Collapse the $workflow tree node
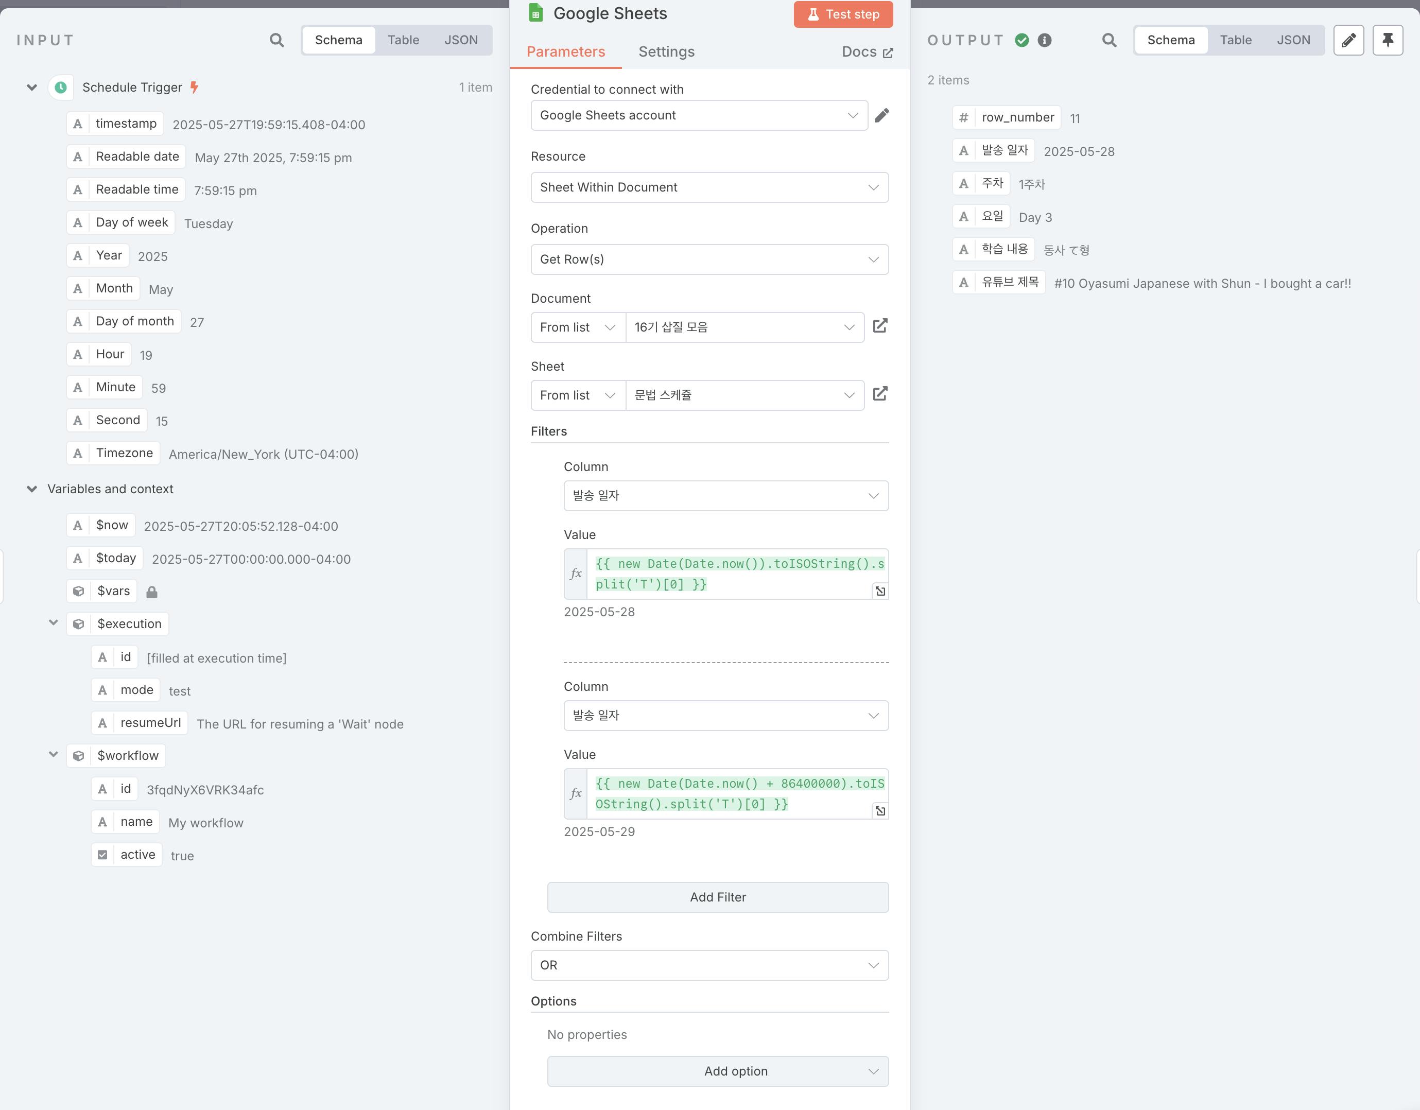The height and width of the screenshot is (1110, 1420). click(54, 754)
